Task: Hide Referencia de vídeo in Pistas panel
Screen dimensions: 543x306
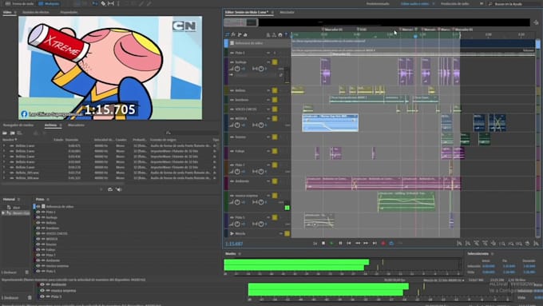Action: (x=38, y=207)
